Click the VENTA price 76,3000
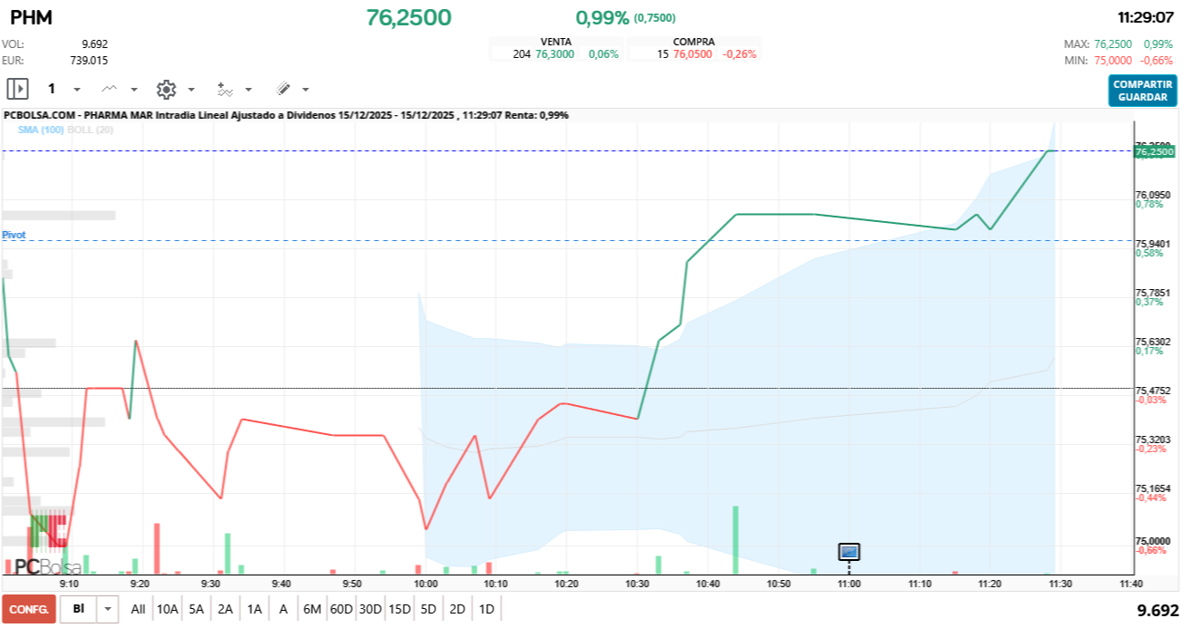 [554, 54]
